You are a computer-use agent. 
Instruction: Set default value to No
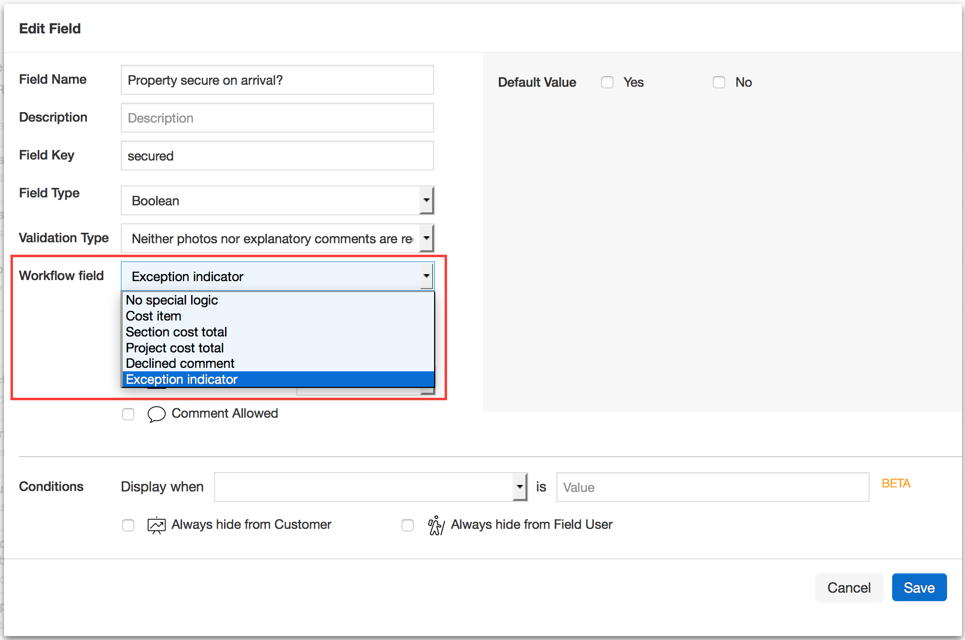pyautogui.click(x=719, y=82)
